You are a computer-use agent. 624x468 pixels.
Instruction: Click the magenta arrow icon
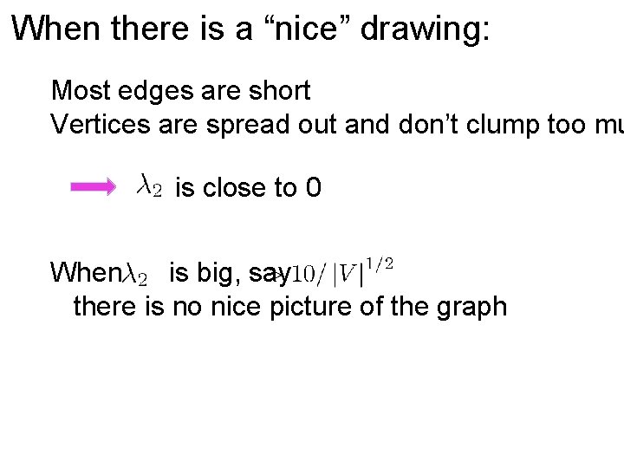click(x=93, y=186)
